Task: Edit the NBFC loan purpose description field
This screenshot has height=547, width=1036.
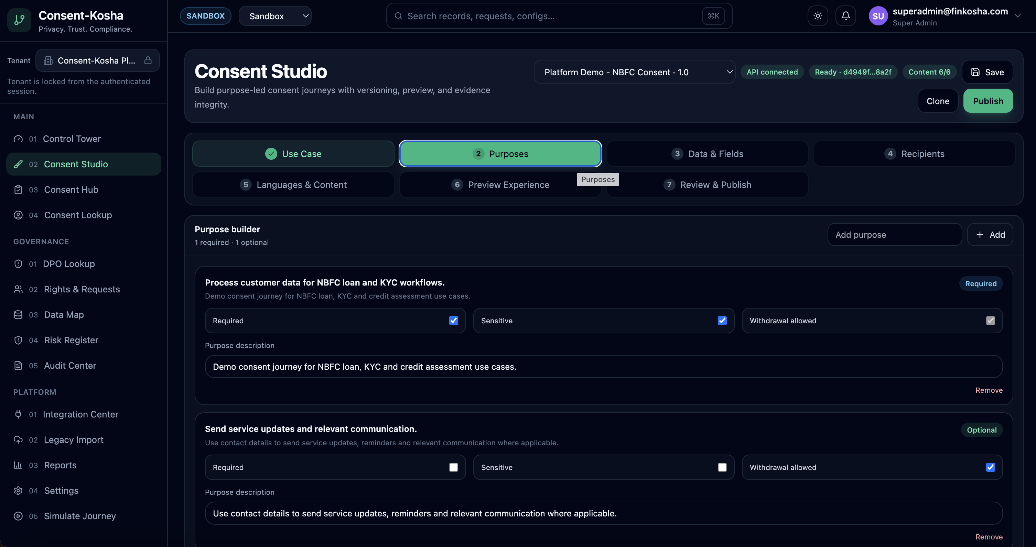Action: click(x=604, y=367)
